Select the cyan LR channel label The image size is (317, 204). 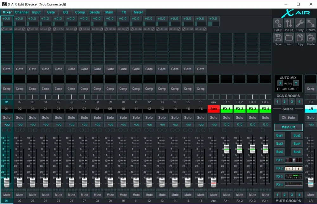tap(311, 109)
